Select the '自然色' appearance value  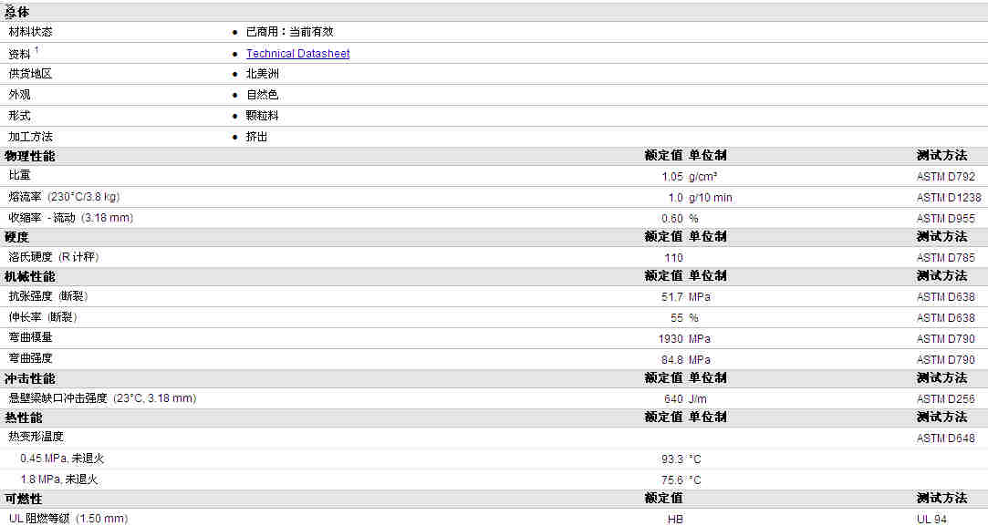(262, 95)
